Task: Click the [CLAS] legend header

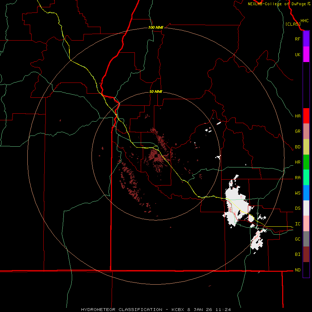Action: 293,24
